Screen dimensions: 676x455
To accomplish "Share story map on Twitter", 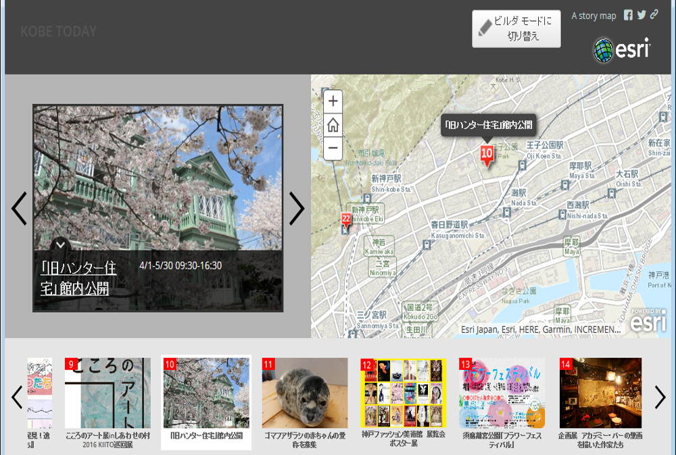I will (641, 15).
